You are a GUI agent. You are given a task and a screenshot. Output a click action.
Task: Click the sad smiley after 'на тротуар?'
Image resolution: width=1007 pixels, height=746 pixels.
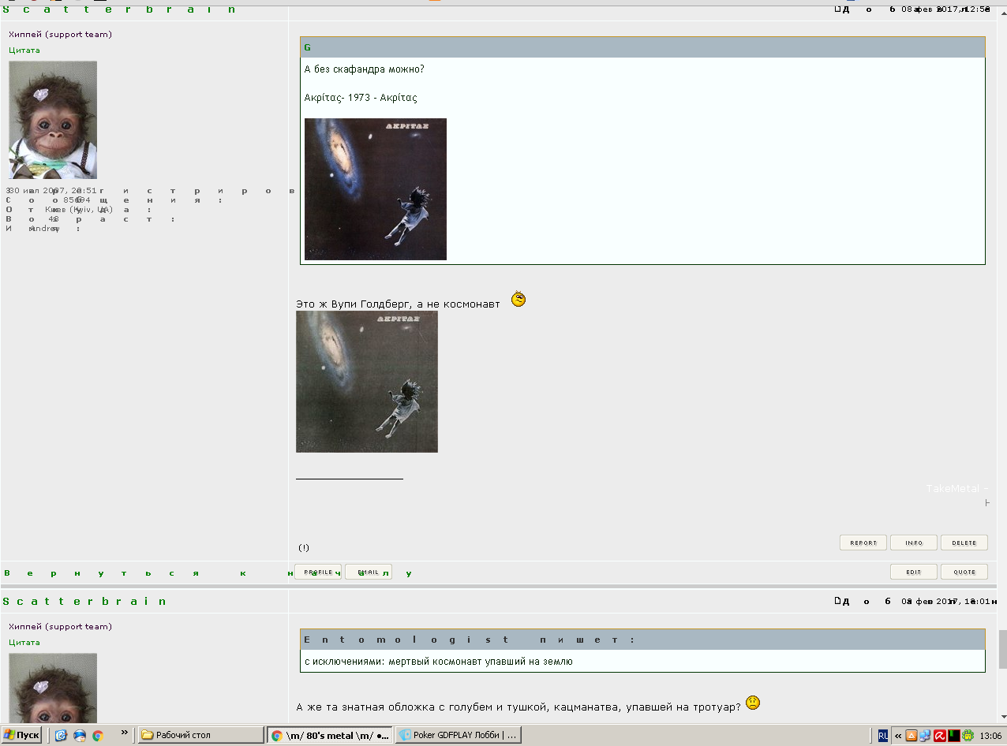pos(753,702)
